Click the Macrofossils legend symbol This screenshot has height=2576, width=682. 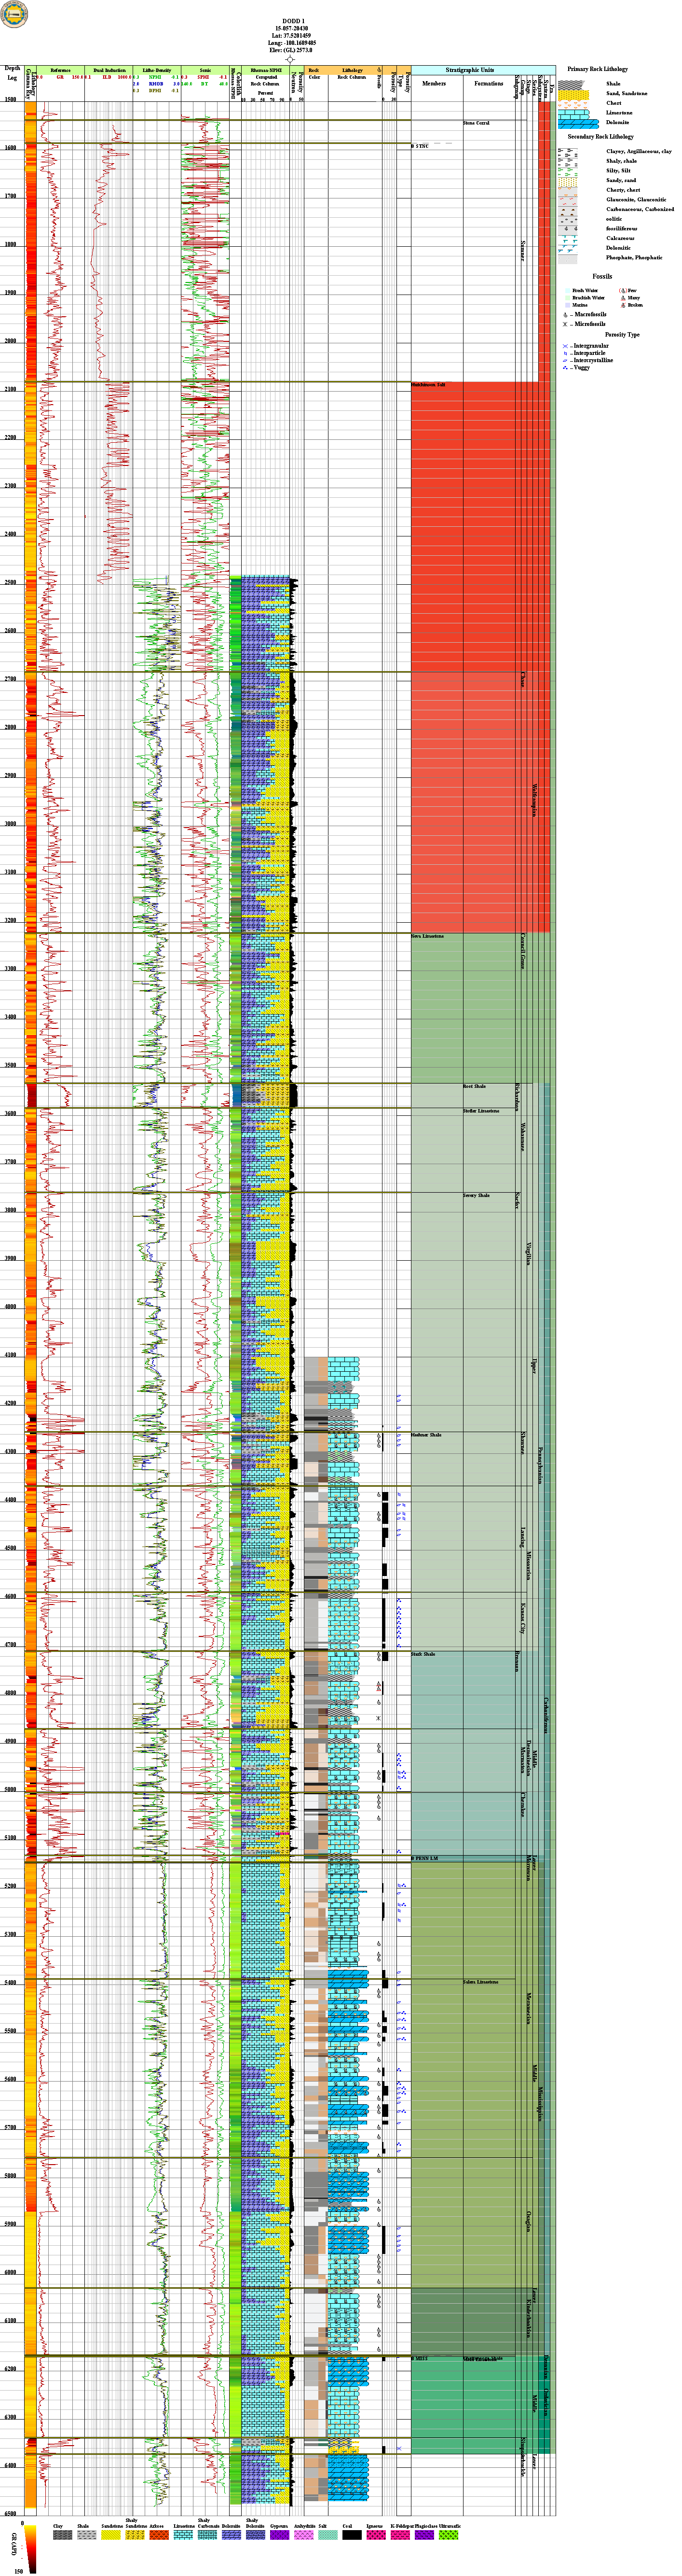coord(565,315)
